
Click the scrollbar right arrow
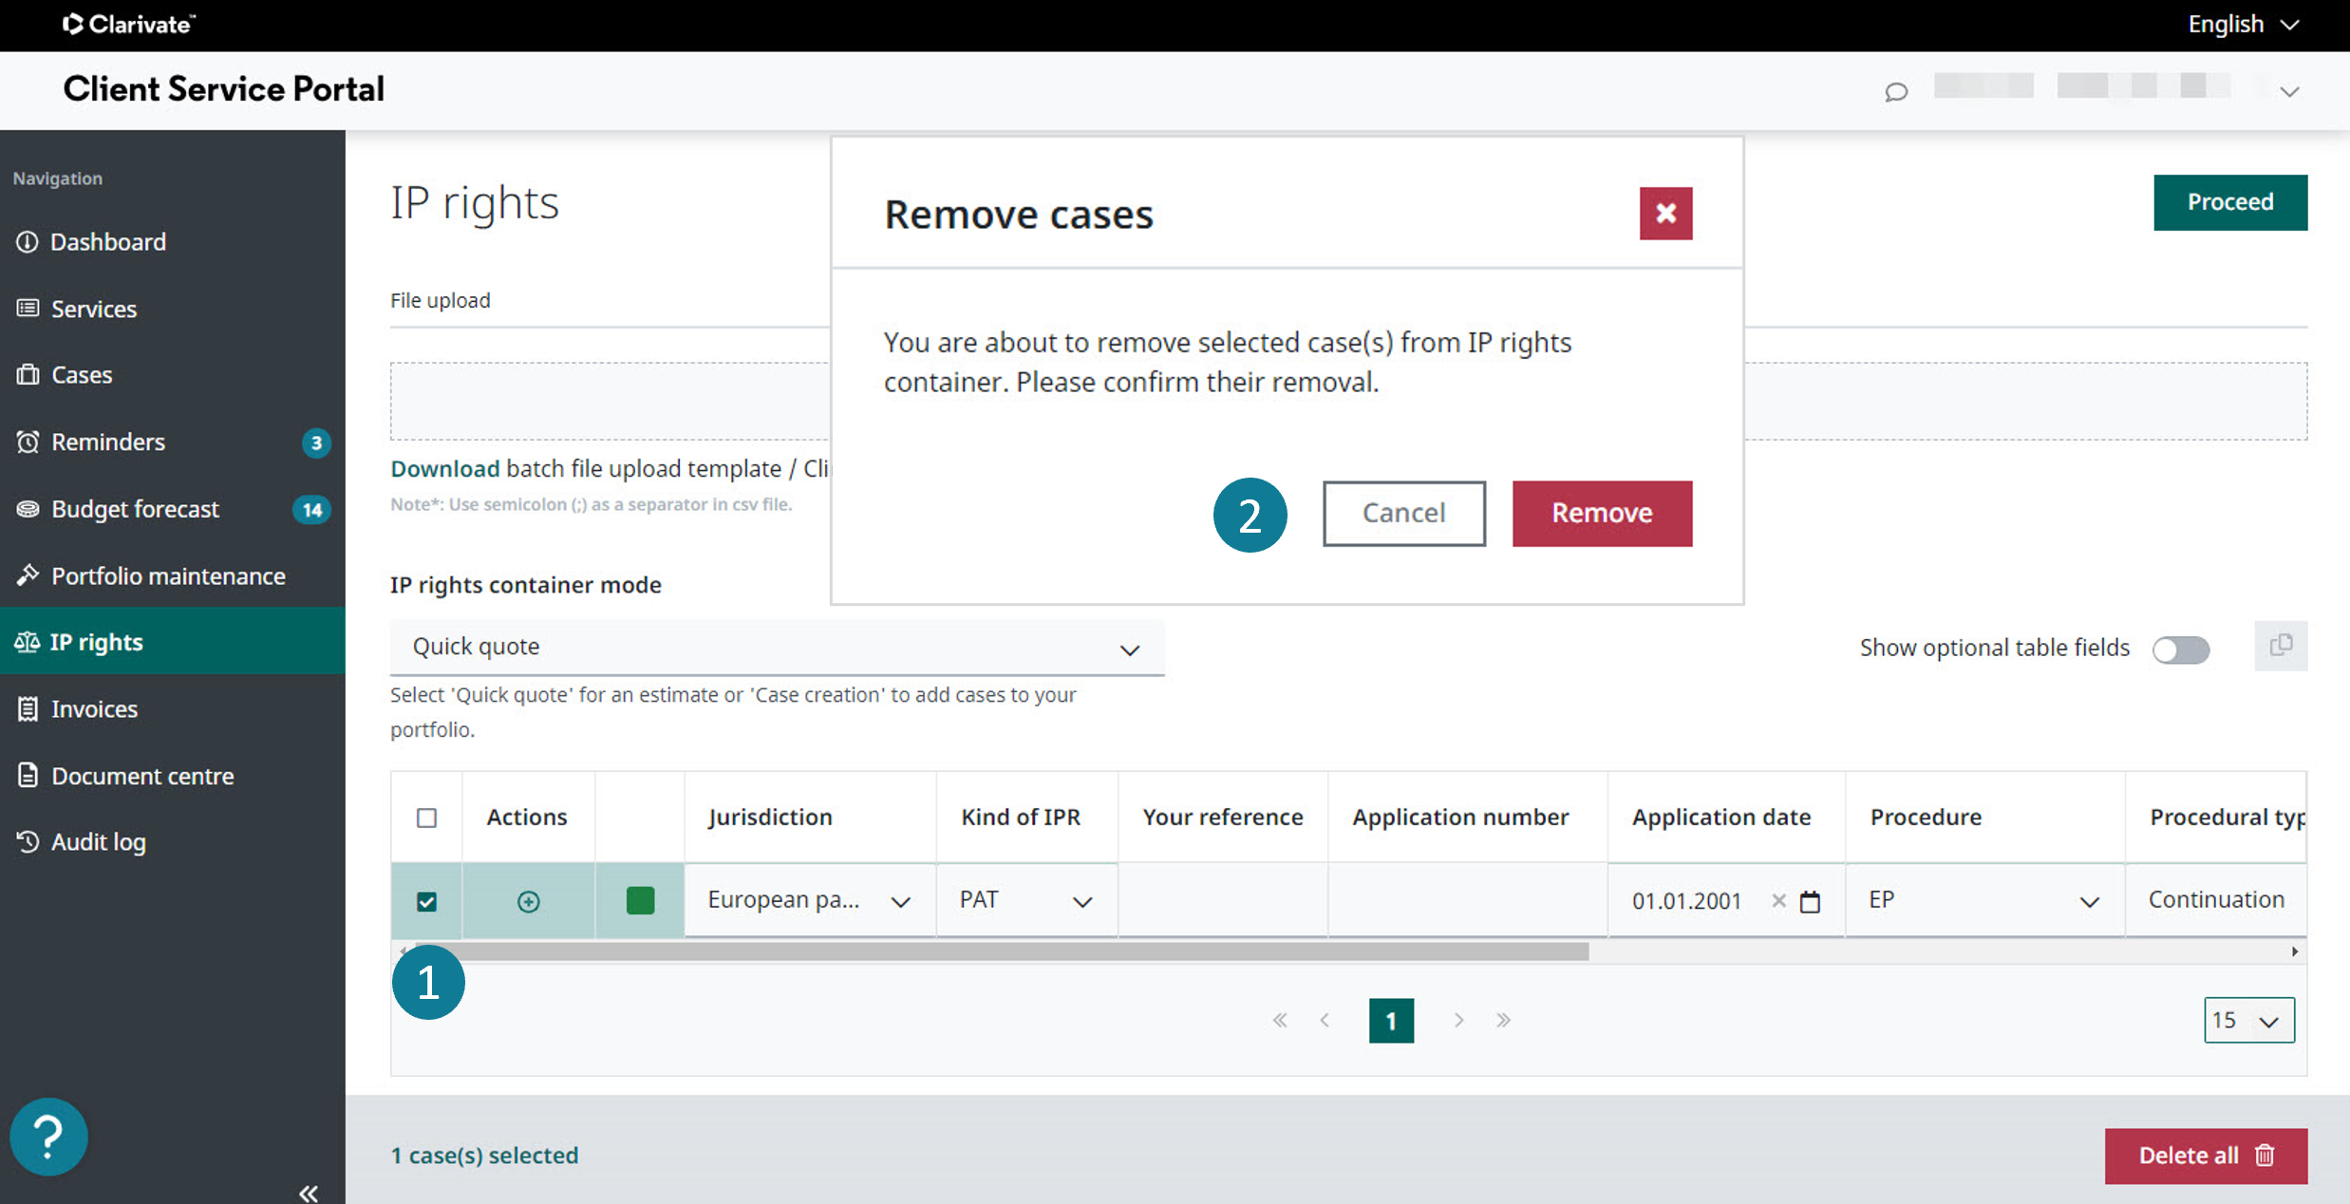pos(2295,951)
